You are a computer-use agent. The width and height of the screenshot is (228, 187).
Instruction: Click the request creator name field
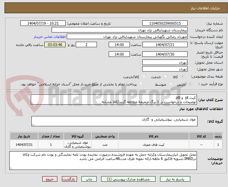click(127, 37)
